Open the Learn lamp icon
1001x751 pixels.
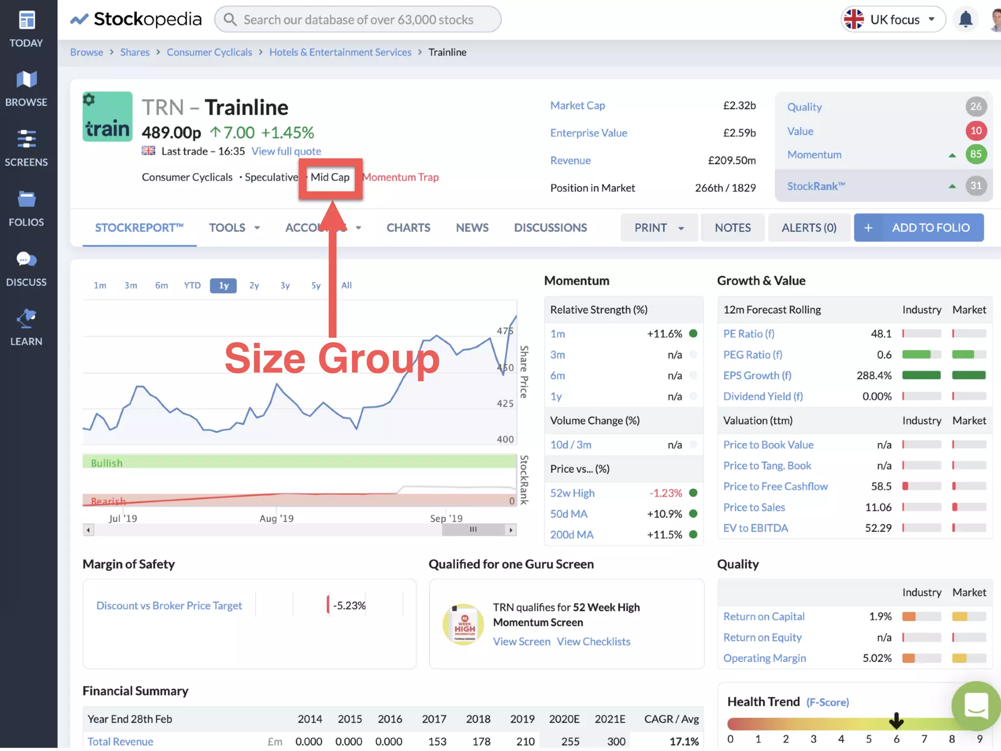coord(26,318)
